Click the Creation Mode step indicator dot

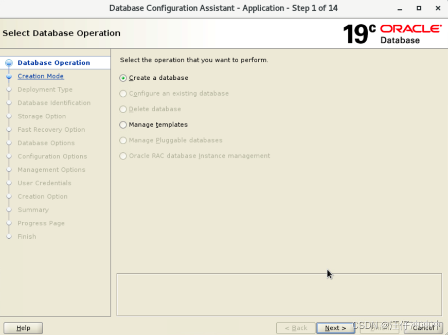click(9, 76)
